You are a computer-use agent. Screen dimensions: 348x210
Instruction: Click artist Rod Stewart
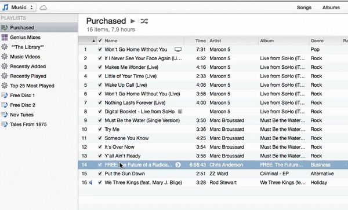coord(223,183)
